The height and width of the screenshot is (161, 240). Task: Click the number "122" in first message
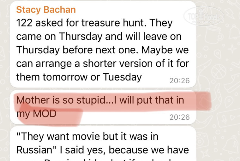tap(25, 23)
